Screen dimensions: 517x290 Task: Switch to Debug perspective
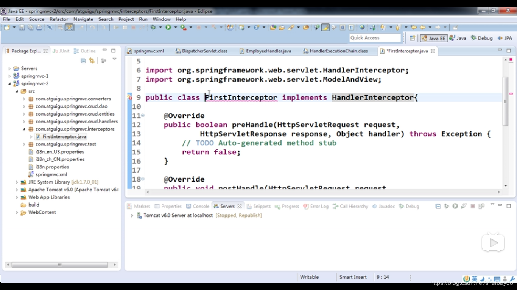click(x=482, y=38)
